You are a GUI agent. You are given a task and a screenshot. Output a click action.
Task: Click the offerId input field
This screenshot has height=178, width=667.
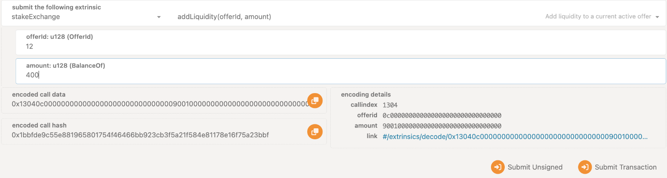point(341,43)
